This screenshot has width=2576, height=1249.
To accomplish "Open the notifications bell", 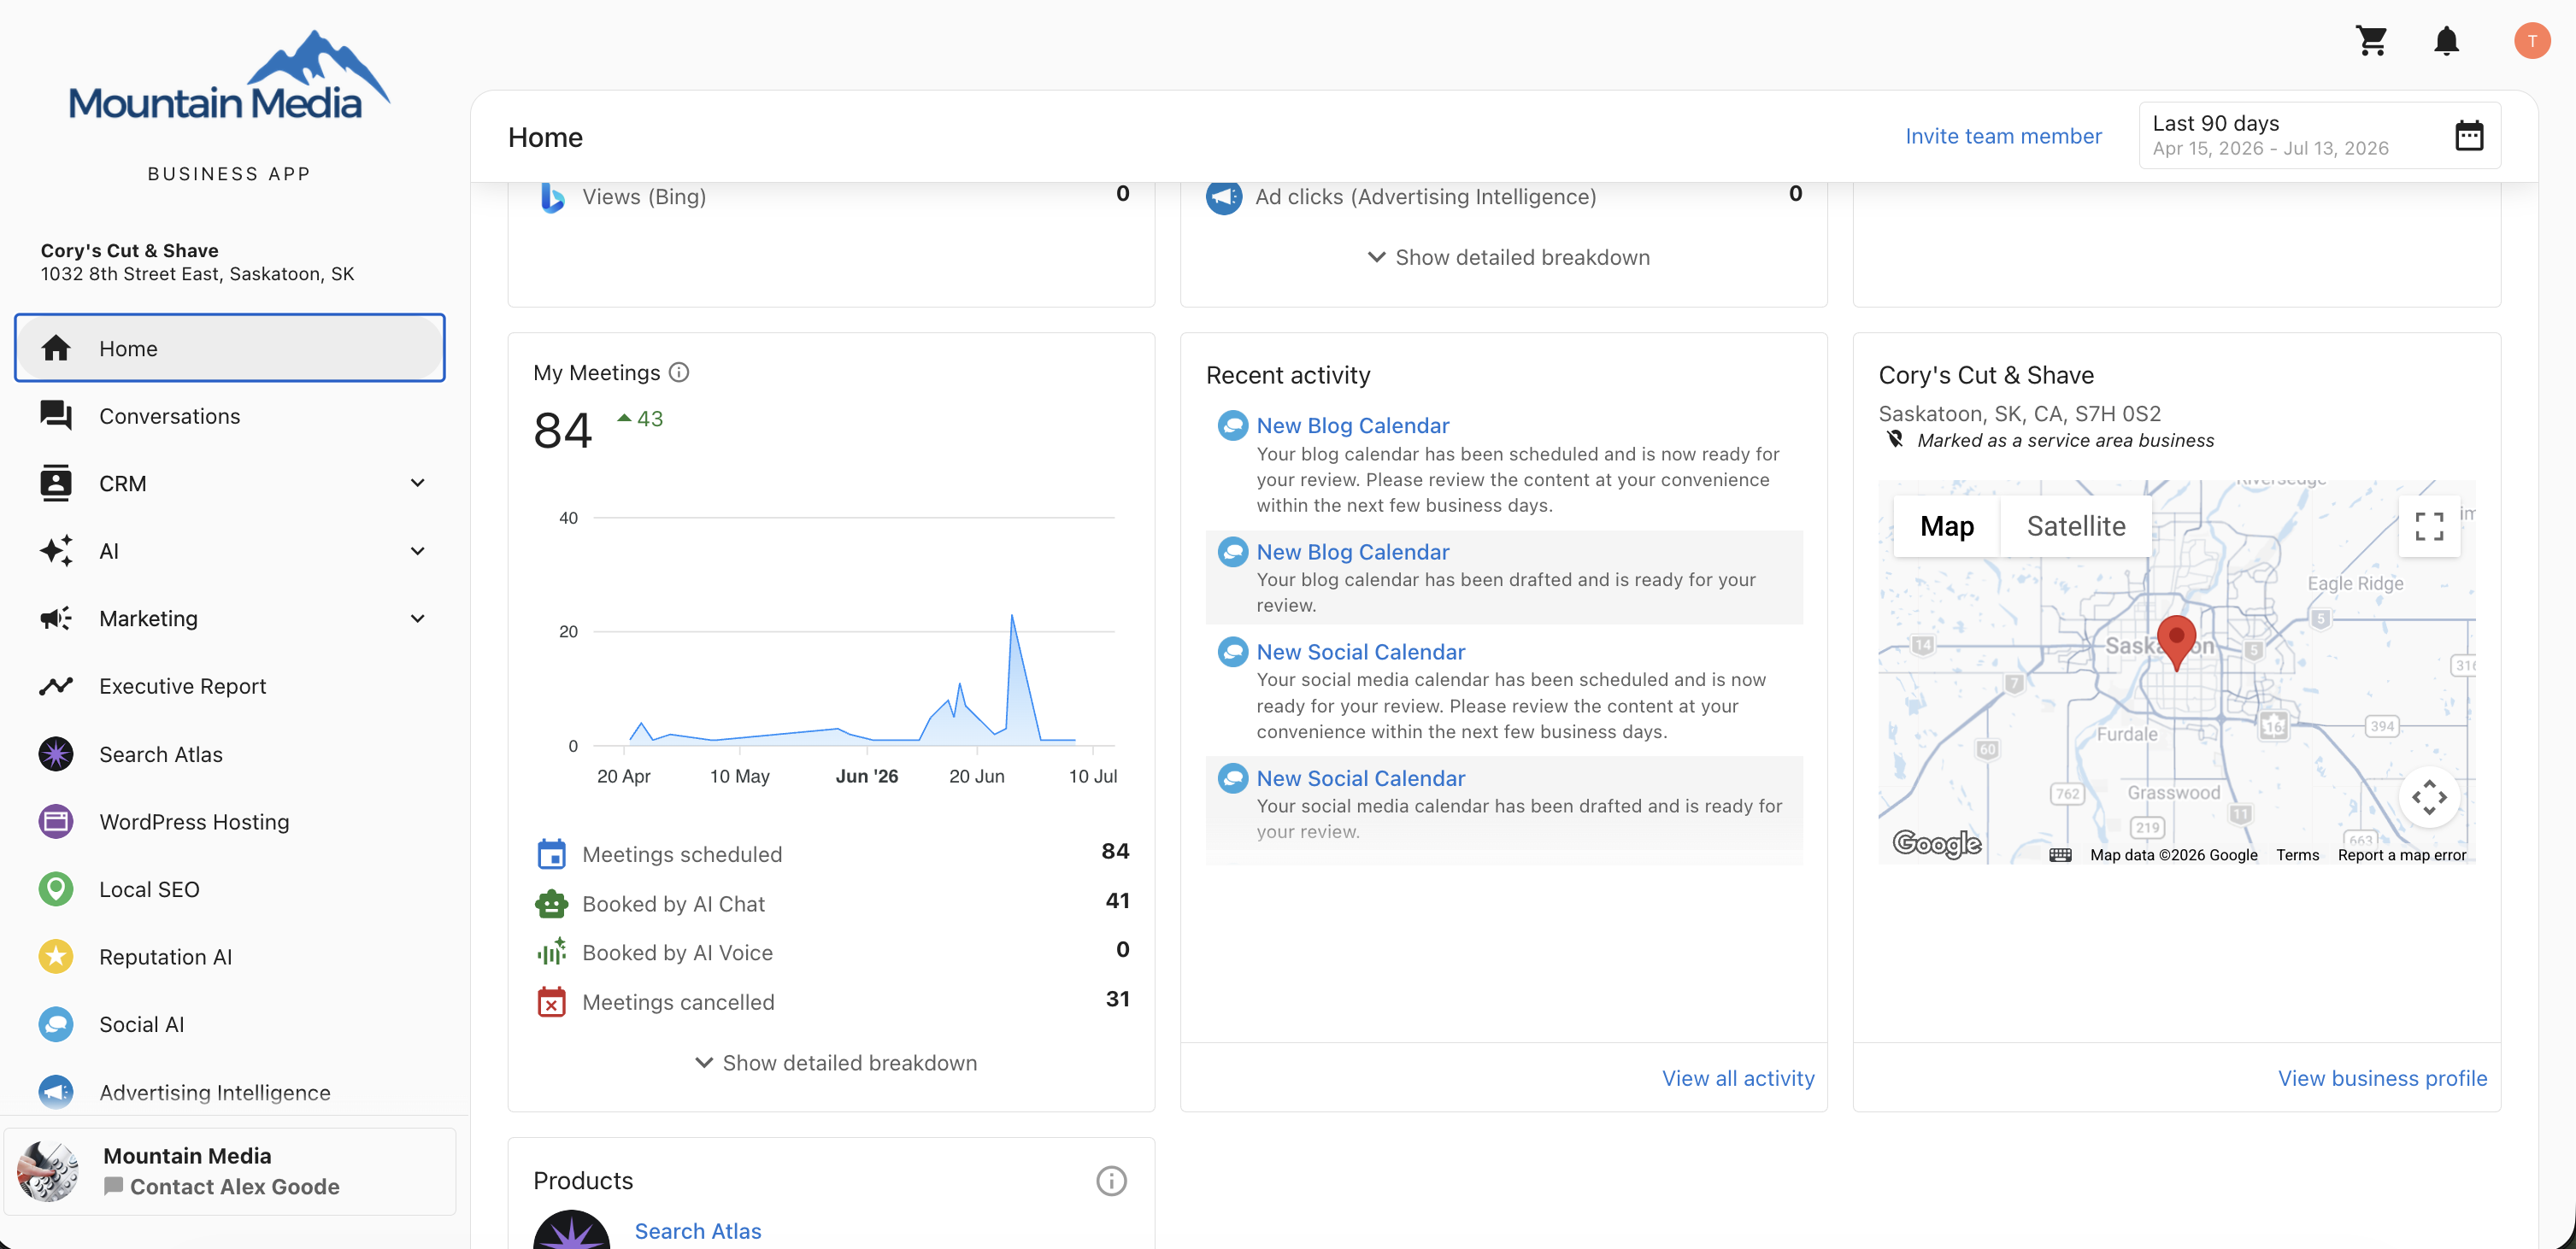I will point(2446,41).
